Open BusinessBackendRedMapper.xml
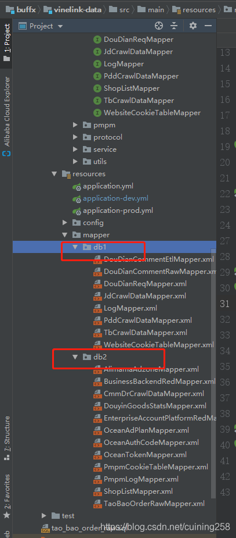 (159, 381)
